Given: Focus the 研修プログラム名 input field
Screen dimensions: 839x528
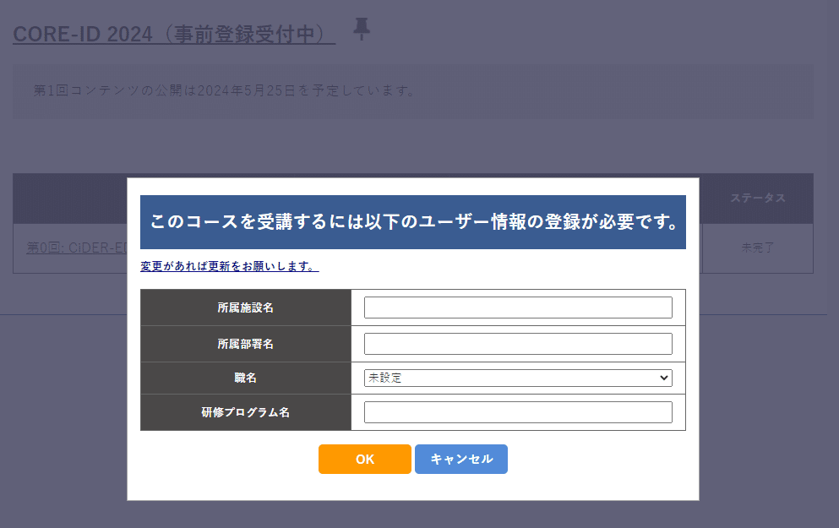Looking at the screenshot, I should click(518, 412).
